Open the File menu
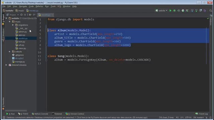214x120 pixels. point(4,6)
